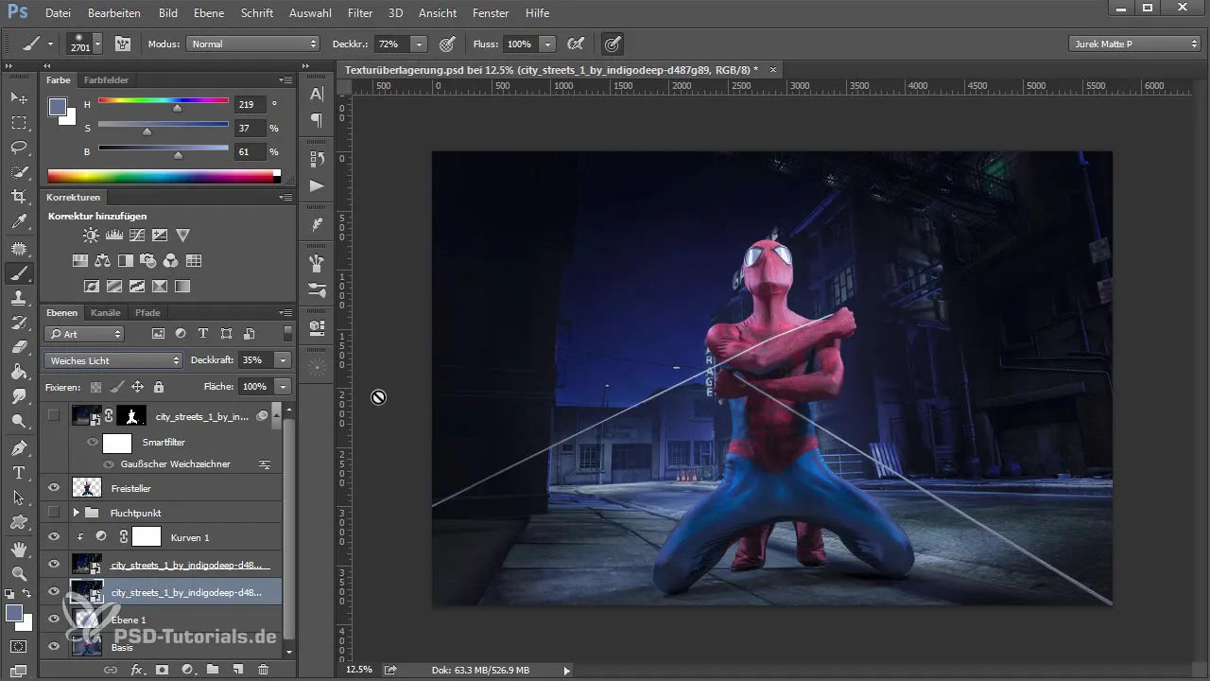The image size is (1210, 681).
Task: Select the Clone Stamp tool
Action: tap(19, 298)
